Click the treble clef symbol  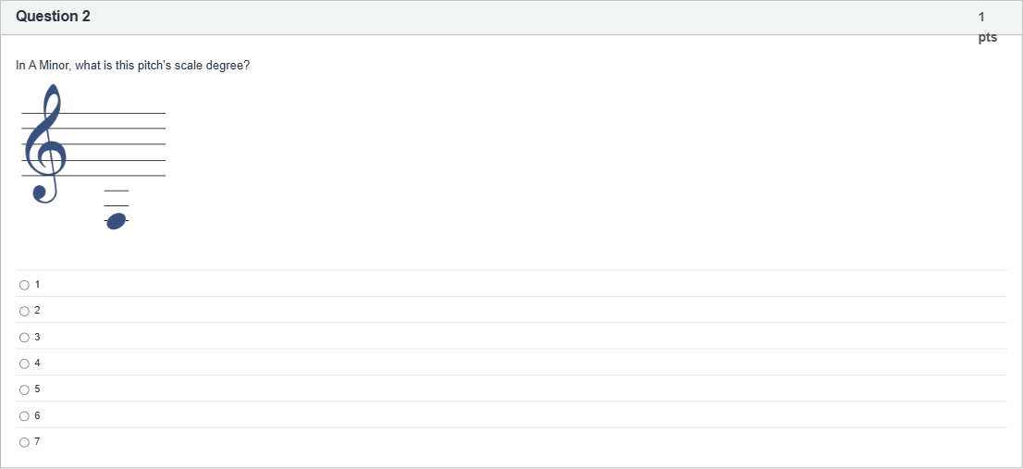[x=43, y=144]
